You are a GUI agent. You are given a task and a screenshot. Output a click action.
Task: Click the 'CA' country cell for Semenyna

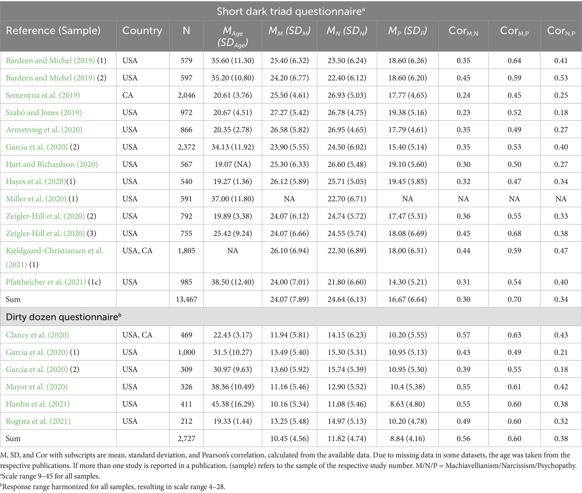[x=128, y=95]
